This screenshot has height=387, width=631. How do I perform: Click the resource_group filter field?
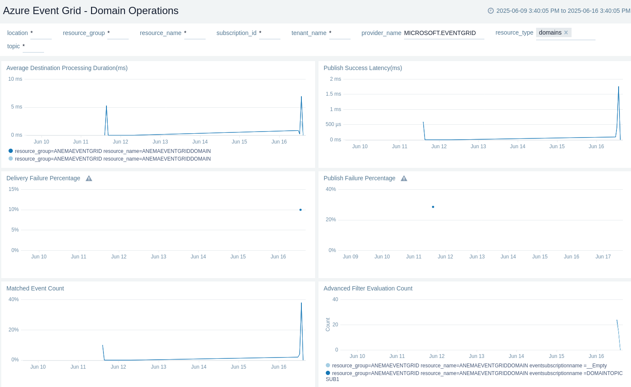coord(118,33)
